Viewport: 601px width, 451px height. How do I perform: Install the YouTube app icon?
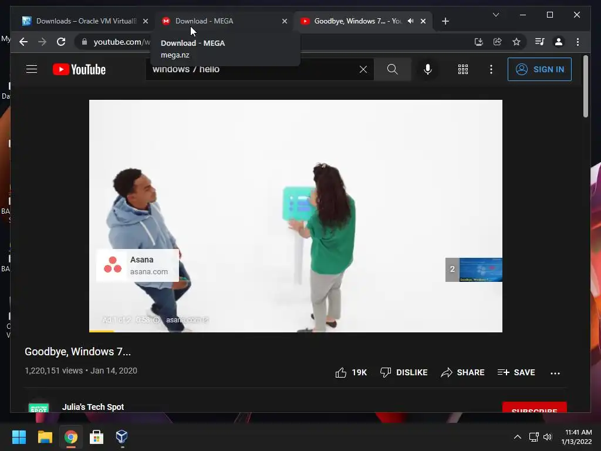point(478,42)
